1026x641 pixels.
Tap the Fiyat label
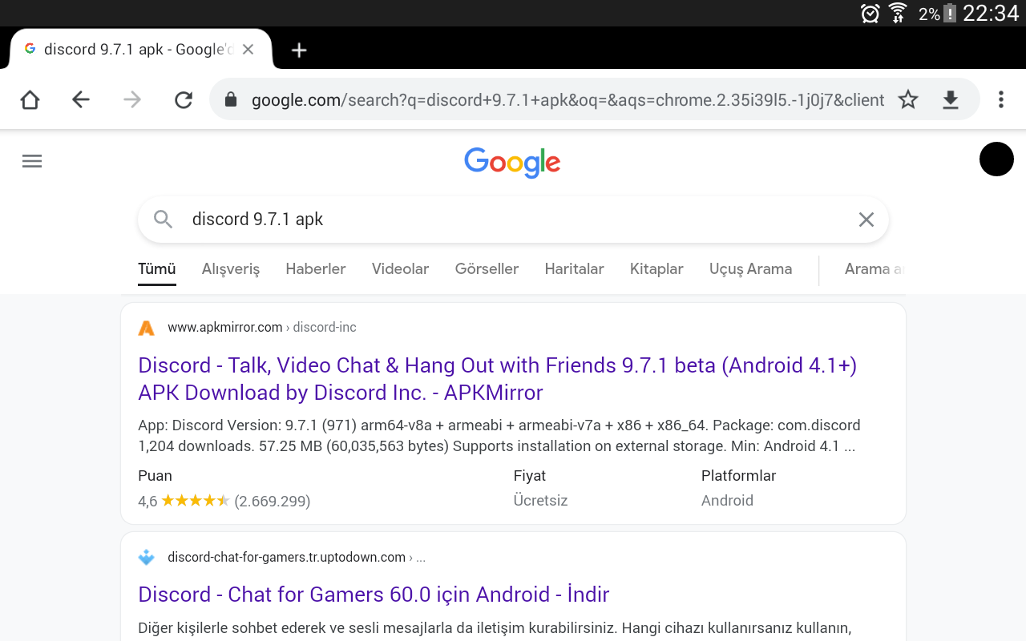pyautogui.click(x=530, y=476)
